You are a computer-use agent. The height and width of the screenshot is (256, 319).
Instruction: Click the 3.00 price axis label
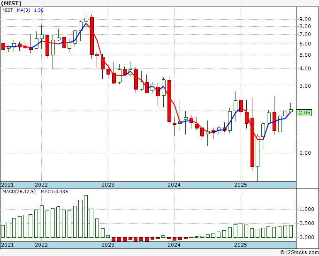(x=305, y=86)
